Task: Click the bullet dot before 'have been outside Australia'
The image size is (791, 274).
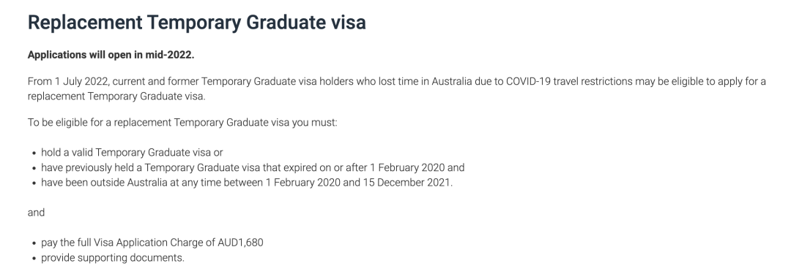Action: [34, 183]
